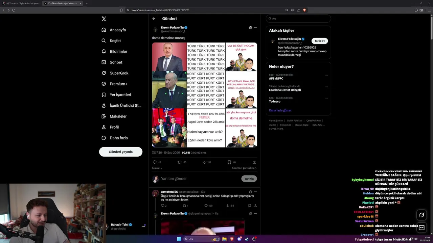This screenshot has height=243, width=433.
Task: Like sametotalES reply with 129 likes
Action: 208,206
